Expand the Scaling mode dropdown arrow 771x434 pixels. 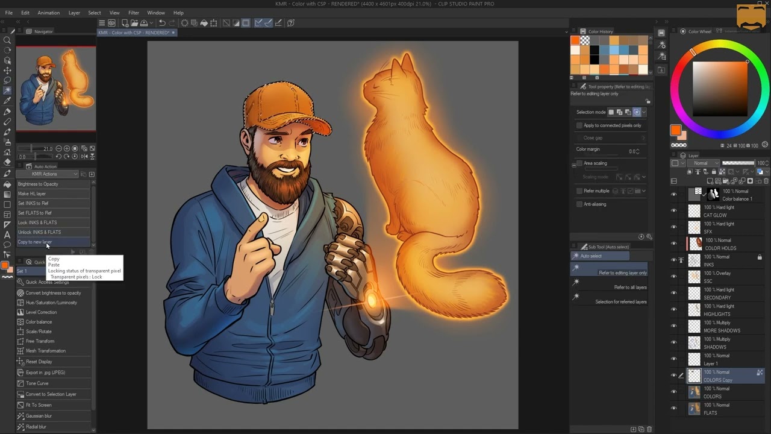644,177
